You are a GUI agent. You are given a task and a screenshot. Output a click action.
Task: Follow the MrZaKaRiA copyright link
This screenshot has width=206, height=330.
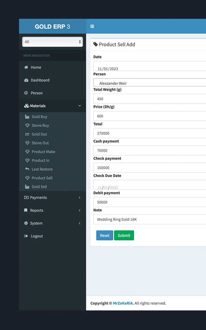pyautogui.click(x=123, y=303)
